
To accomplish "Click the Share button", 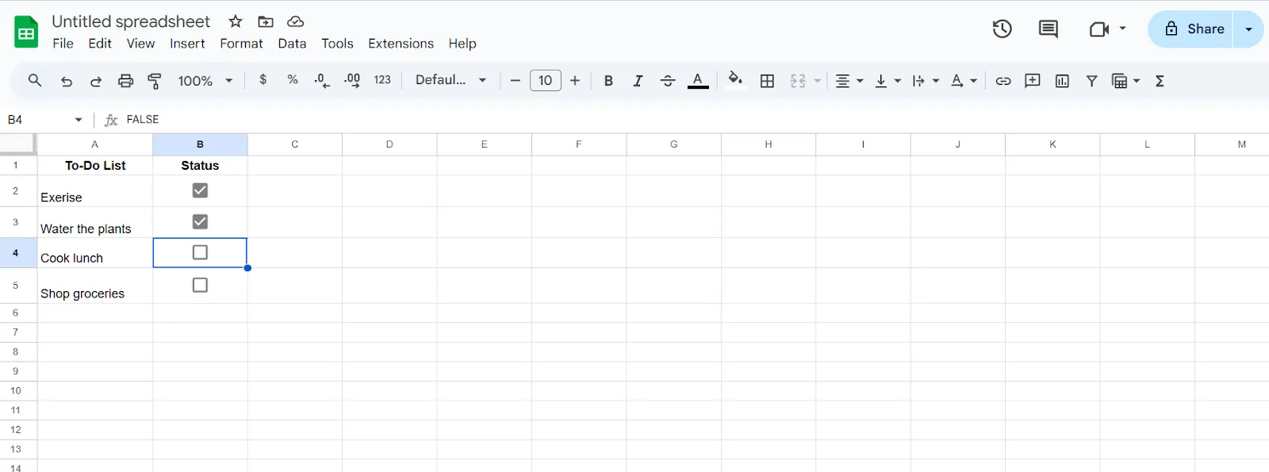I will point(1191,29).
